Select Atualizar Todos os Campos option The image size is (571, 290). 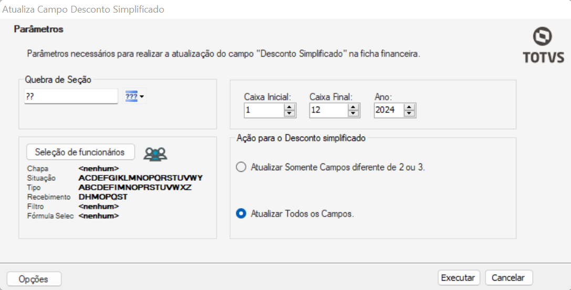tap(241, 214)
